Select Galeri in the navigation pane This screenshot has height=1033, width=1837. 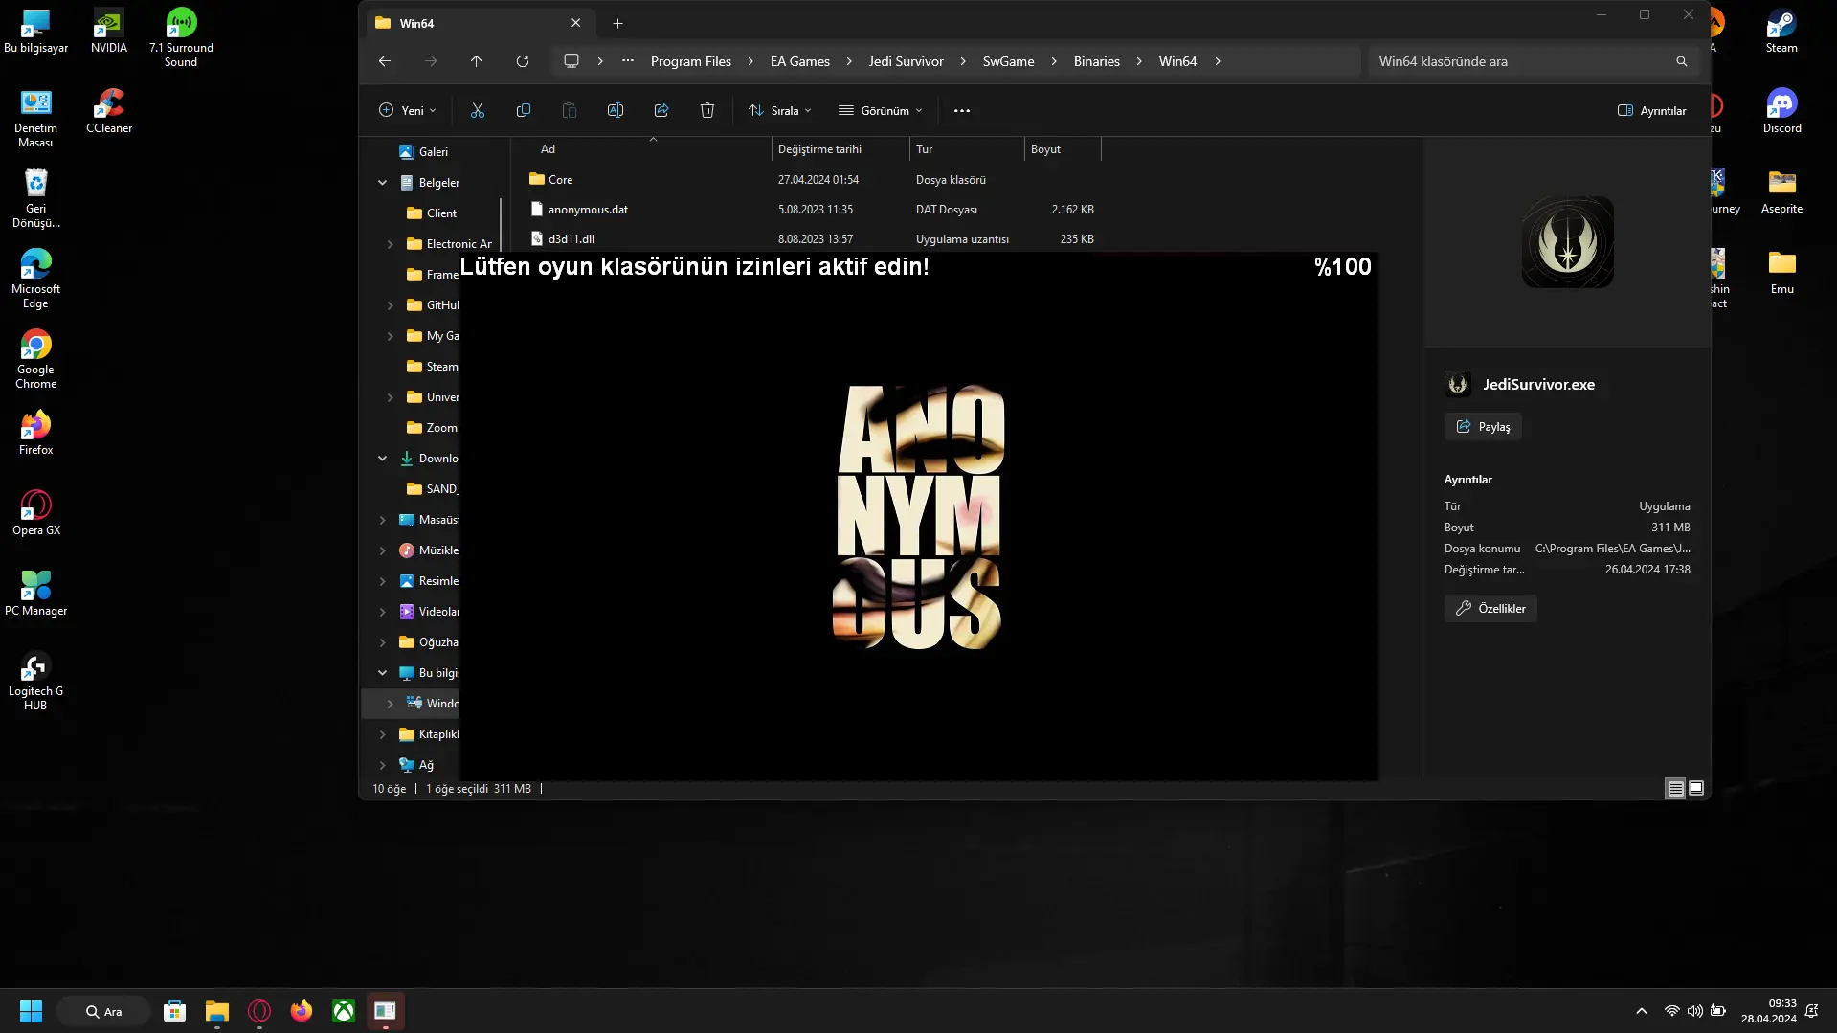click(433, 152)
